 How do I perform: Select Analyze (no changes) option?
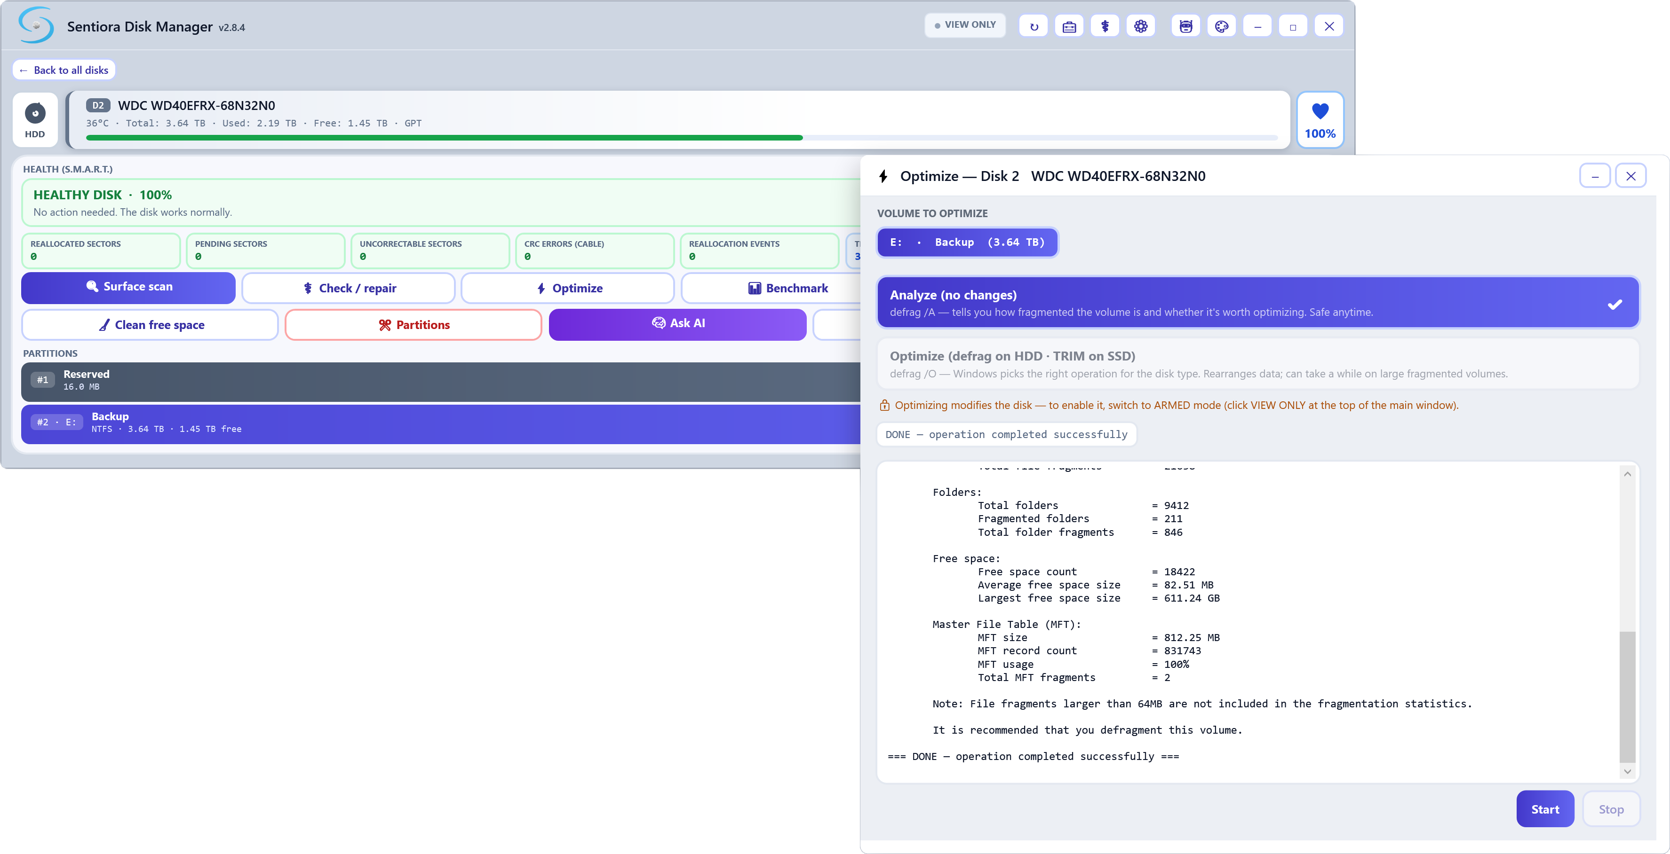(x=1258, y=303)
